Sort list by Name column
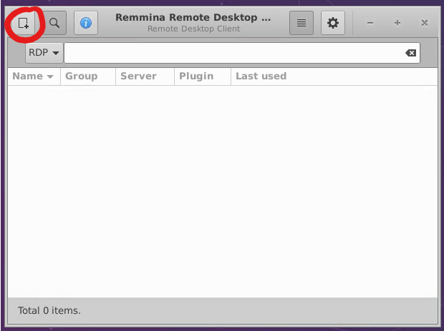 click(x=34, y=76)
